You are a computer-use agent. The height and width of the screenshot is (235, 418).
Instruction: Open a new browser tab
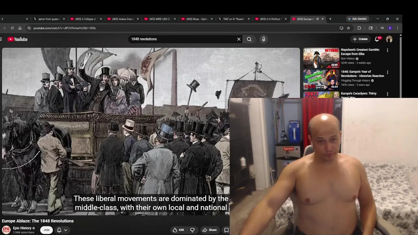coord(330,19)
